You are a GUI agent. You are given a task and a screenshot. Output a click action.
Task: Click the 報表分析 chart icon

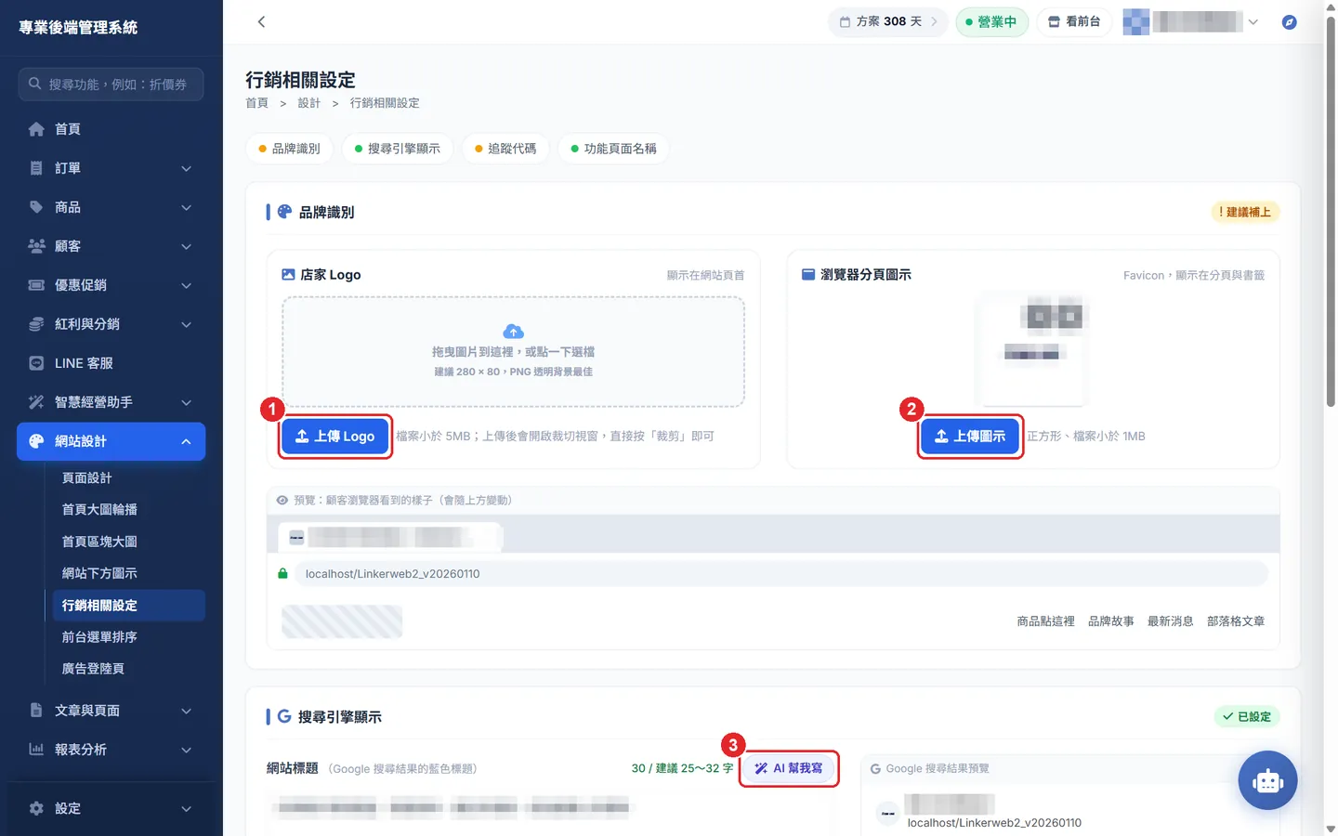point(36,750)
